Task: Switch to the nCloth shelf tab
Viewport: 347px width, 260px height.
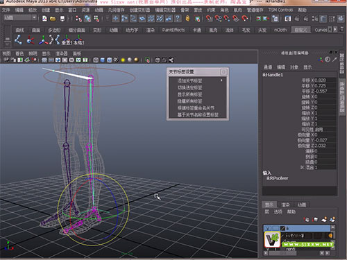Action: (280, 30)
